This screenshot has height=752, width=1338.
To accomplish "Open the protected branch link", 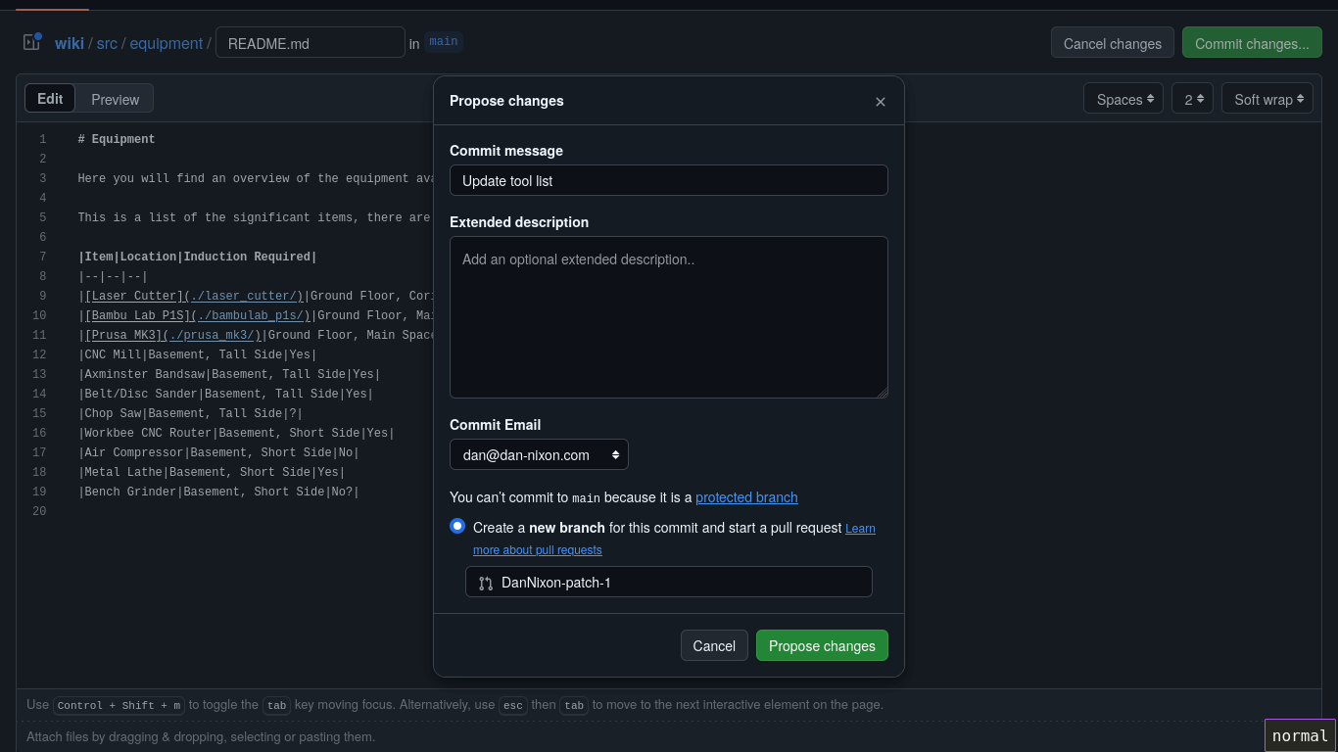I will (x=746, y=497).
